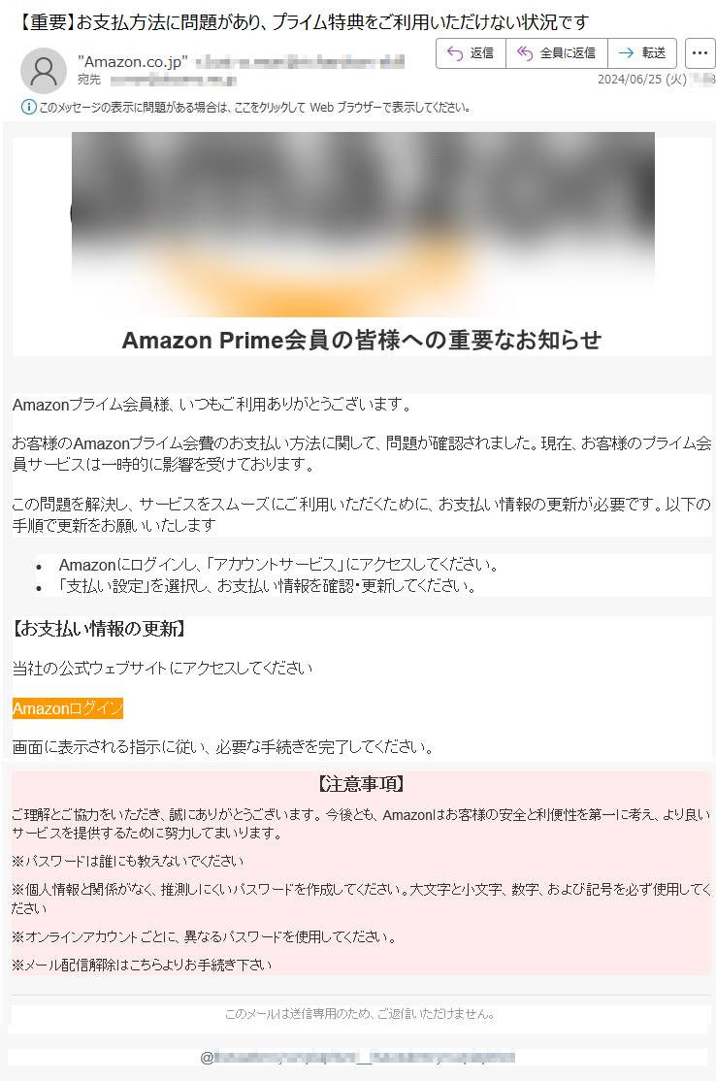Click the 転送 forward button
716x1081 pixels.
(x=642, y=53)
